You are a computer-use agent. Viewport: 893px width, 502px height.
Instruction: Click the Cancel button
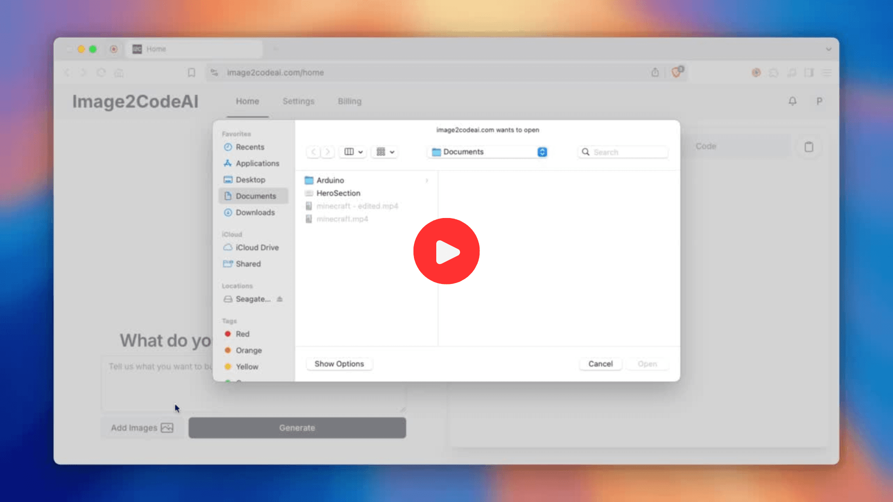pos(600,363)
